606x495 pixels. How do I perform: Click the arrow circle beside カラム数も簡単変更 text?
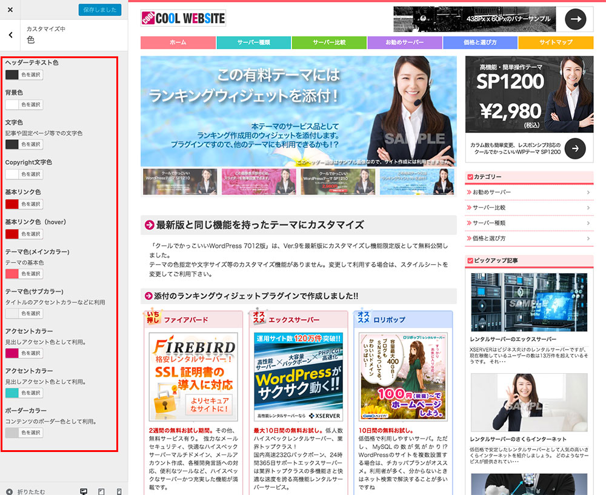575,148
